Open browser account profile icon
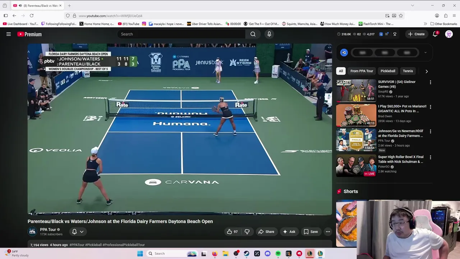This screenshot has height=259, width=460. pos(437,16)
